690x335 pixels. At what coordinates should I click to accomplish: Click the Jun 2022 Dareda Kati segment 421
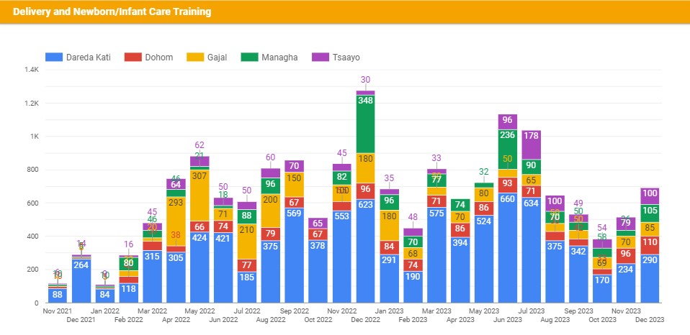[x=223, y=267]
